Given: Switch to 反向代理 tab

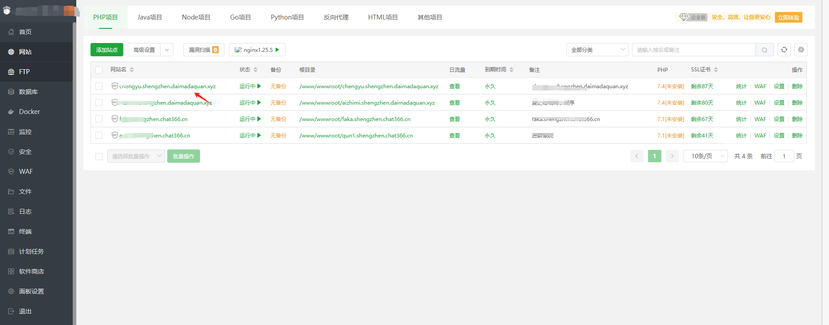Looking at the screenshot, I should [x=336, y=17].
